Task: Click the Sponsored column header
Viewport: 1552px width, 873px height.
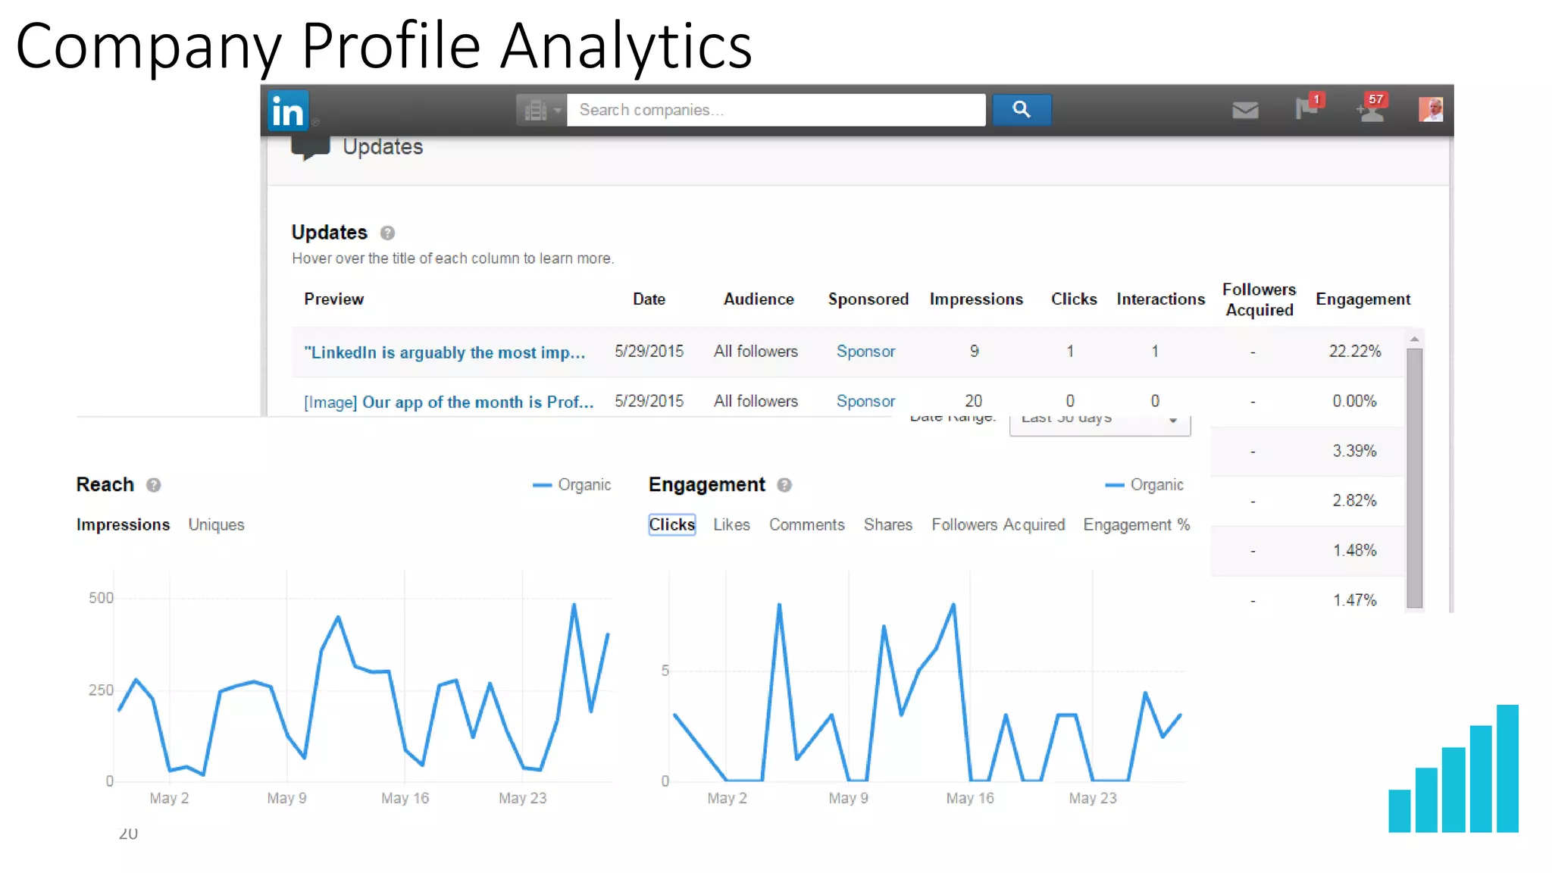Action: (x=868, y=299)
